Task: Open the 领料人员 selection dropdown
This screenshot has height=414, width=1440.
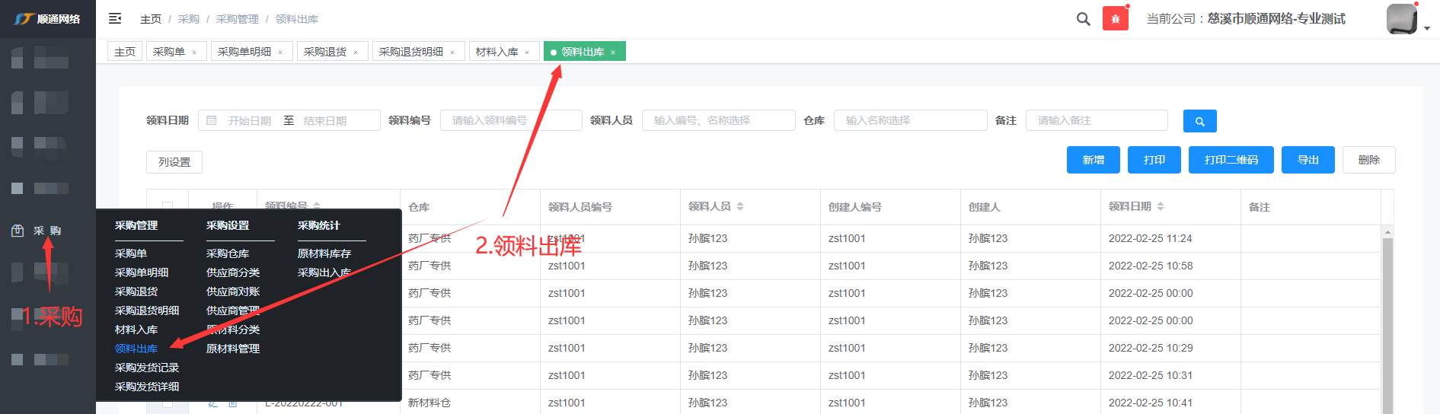Action: [718, 120]
